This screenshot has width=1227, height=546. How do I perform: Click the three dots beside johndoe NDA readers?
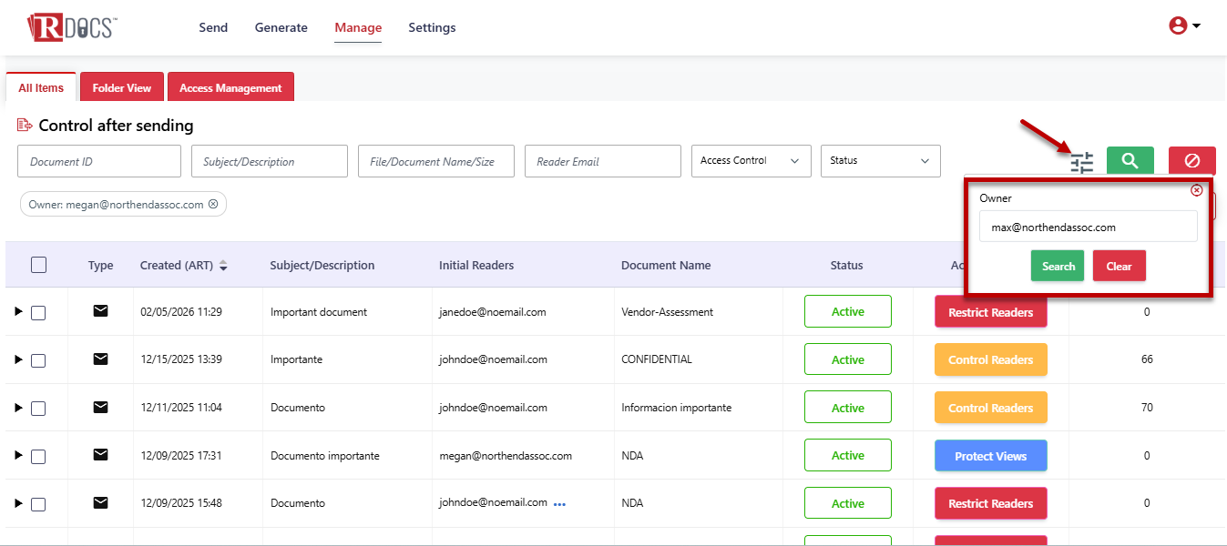559,504
